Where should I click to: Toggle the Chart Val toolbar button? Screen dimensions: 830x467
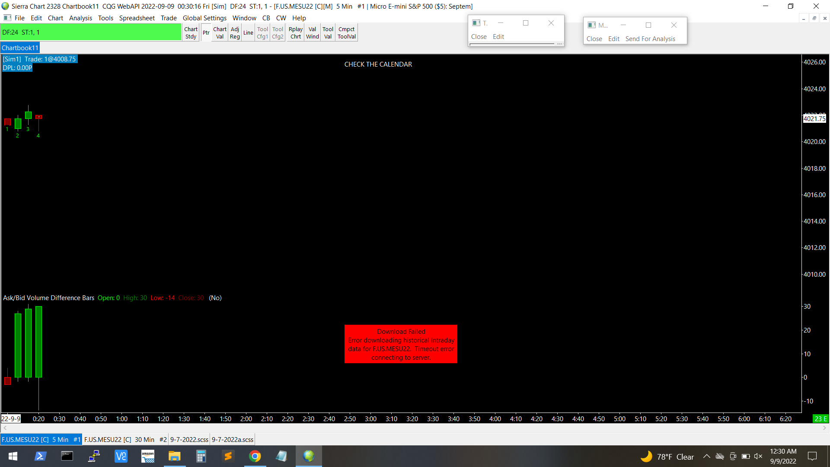pyautogui.click(x=220, y=33)
